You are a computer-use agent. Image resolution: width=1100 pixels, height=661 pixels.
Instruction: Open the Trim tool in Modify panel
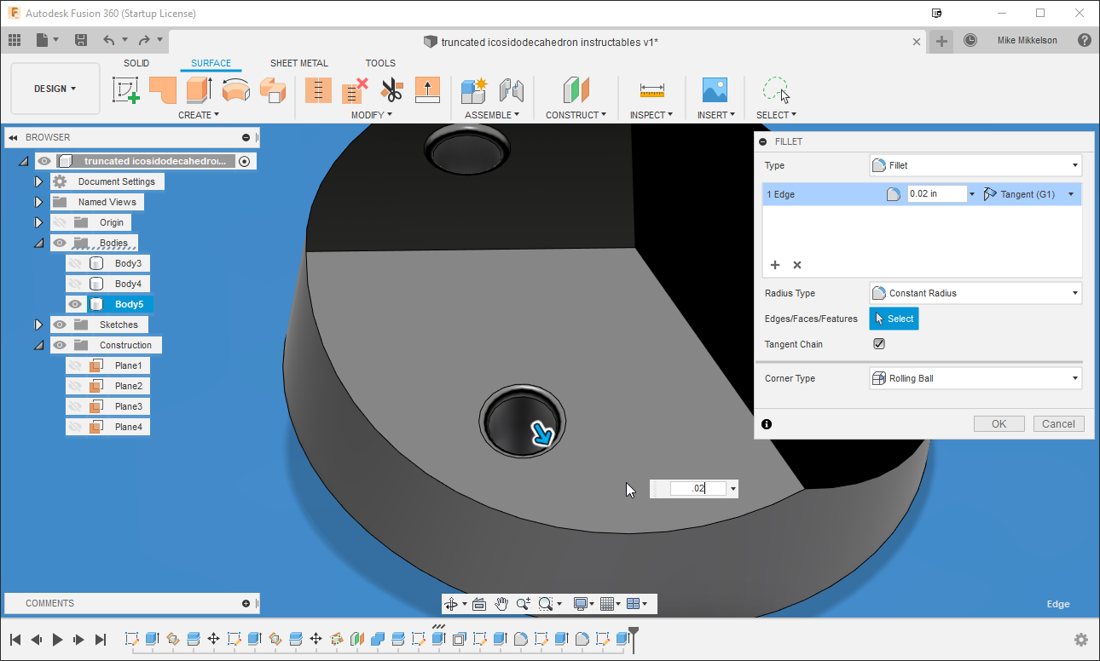point(391,89)
